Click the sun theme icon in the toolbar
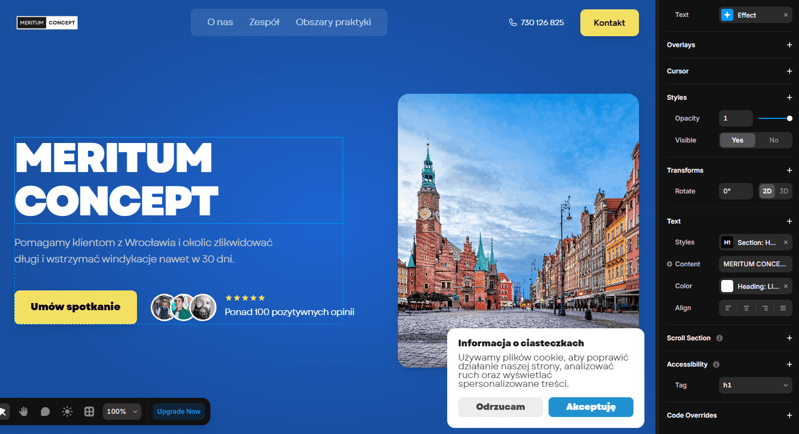Image resolution: width=799 pixels, height=434 pixels. pyautogui.click(x=67, y=412)
